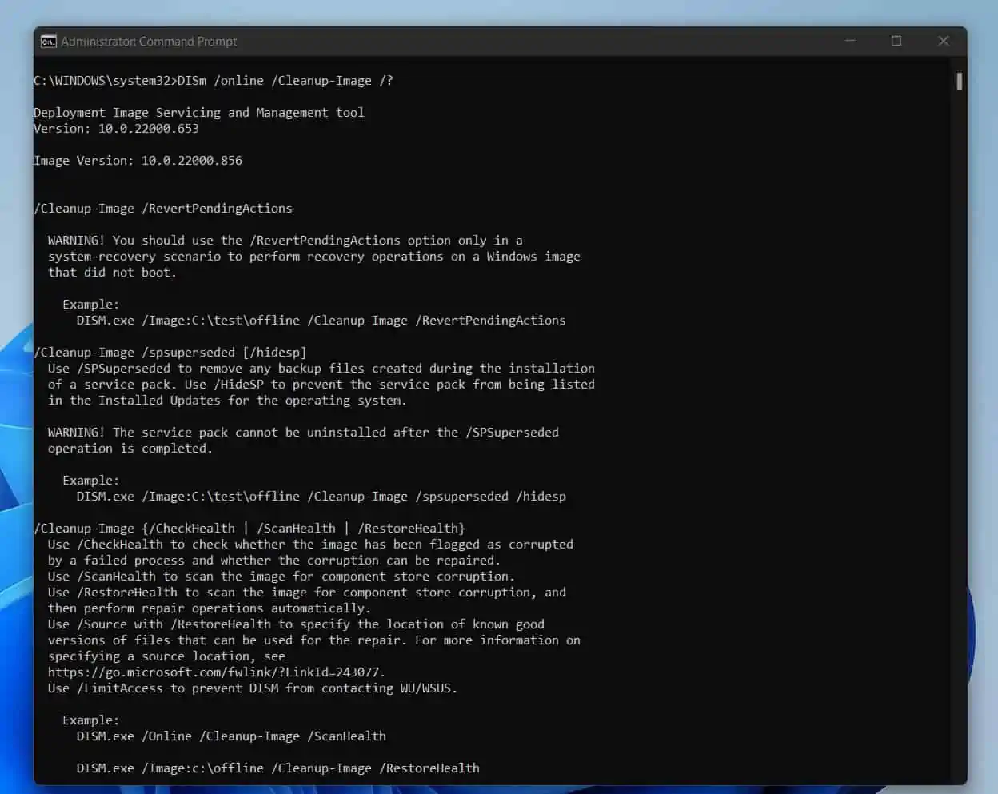Click the go.microsoft.com fwlink URL
Image resolution: width=998 pixels, height=794 pixels.
coord(217,672)
